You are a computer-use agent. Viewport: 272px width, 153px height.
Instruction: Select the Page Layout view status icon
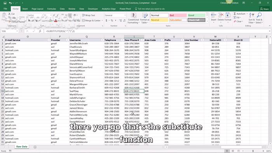[x=233, y=151]
